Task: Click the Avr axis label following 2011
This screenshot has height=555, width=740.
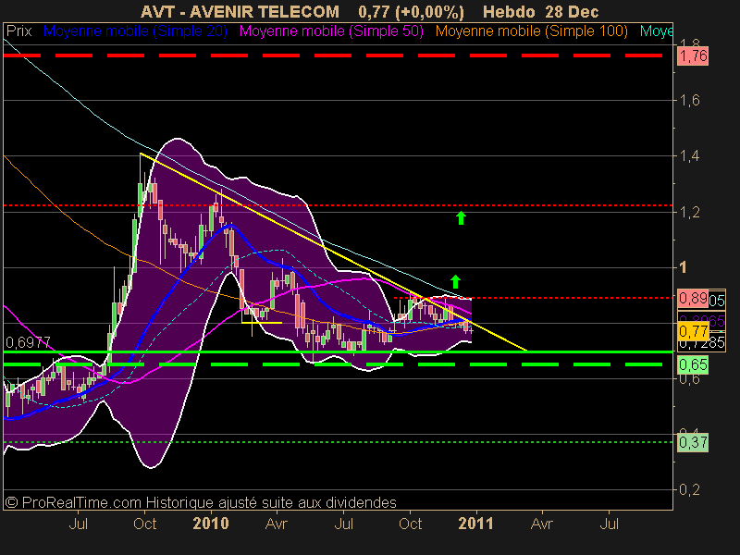Action: (542, 524)
